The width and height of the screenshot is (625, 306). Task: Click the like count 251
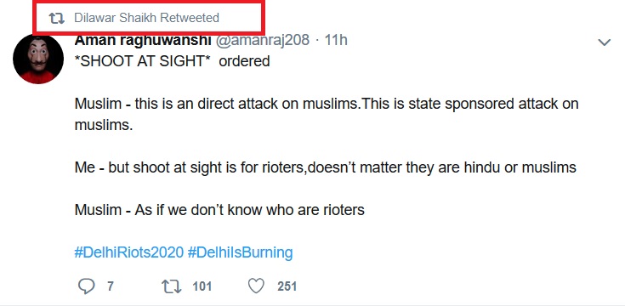pos(287,286)
